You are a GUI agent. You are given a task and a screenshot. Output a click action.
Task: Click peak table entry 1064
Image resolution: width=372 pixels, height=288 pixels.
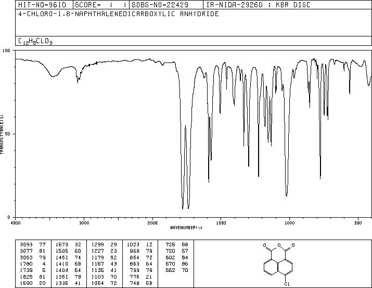click(x=97, y=283)
